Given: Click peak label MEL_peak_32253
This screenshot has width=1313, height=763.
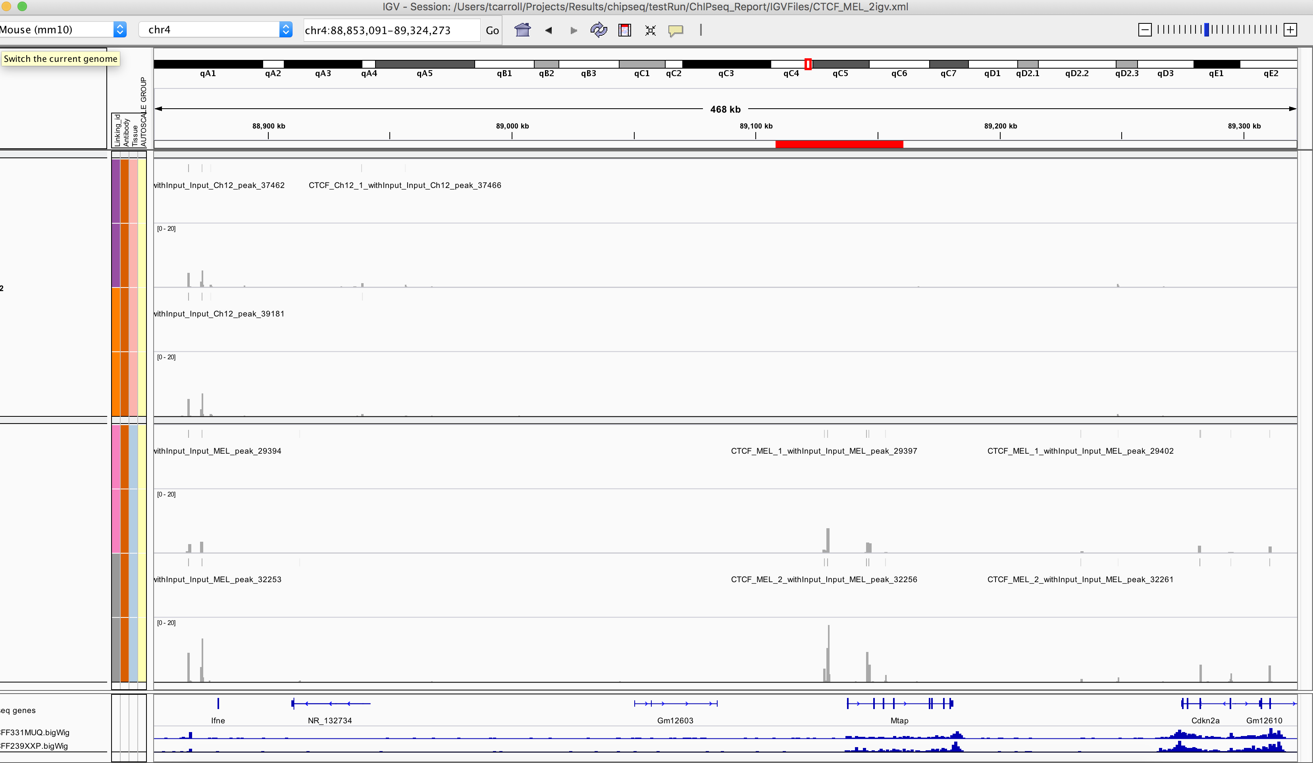Looking at the screenshot, I should point(218,580).
